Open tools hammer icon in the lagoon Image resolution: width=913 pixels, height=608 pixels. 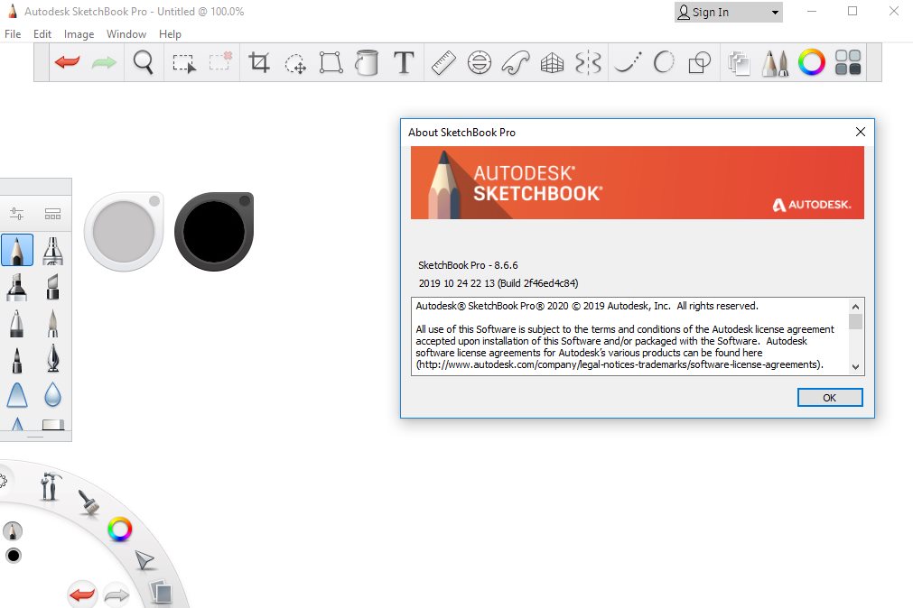pyautogui.click(x=50, y=486)
